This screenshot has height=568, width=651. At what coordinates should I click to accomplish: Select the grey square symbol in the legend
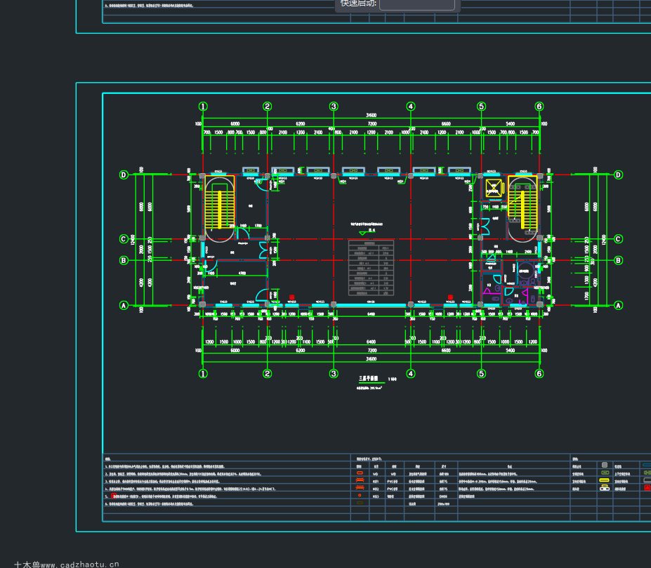pos(605,465)
